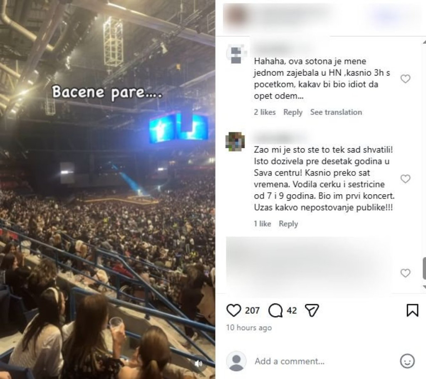Like the 'Zao mi je sto' comment

405,179
